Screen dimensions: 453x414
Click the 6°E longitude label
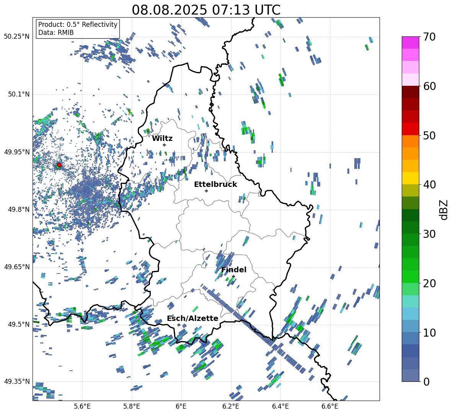181,406
